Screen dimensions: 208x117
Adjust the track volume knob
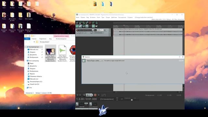[x=92, y=30]
